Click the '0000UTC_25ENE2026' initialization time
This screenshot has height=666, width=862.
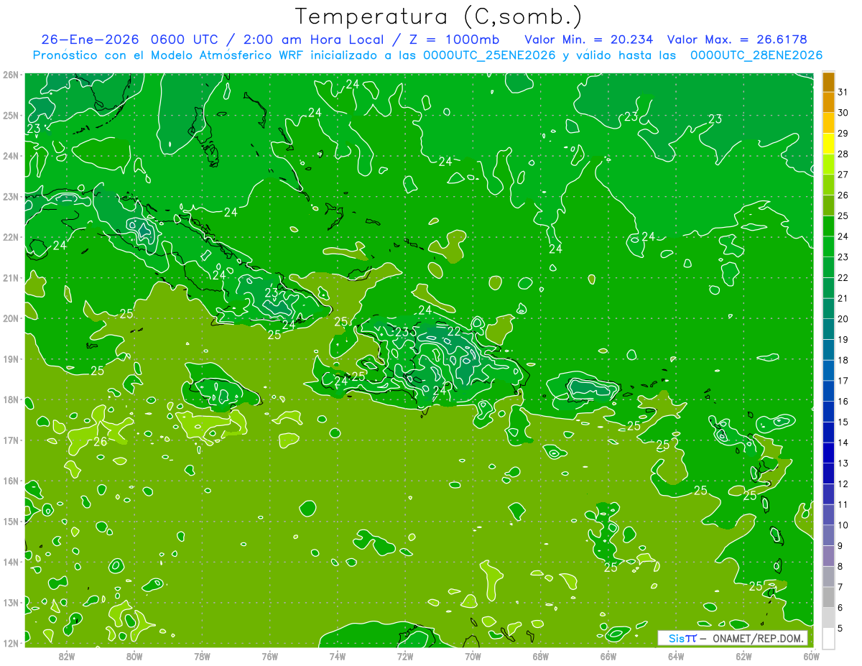pos(489,55)
